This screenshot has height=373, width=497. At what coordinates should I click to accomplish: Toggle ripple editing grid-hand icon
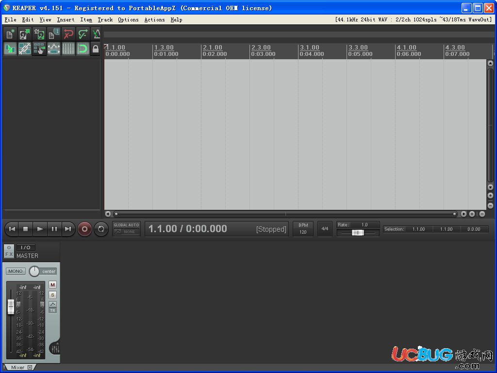click(x=39, y=49)
